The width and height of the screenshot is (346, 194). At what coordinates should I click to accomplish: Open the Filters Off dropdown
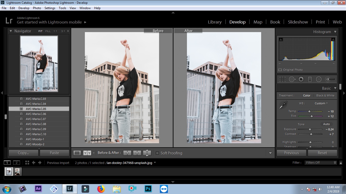coord(321,163)
